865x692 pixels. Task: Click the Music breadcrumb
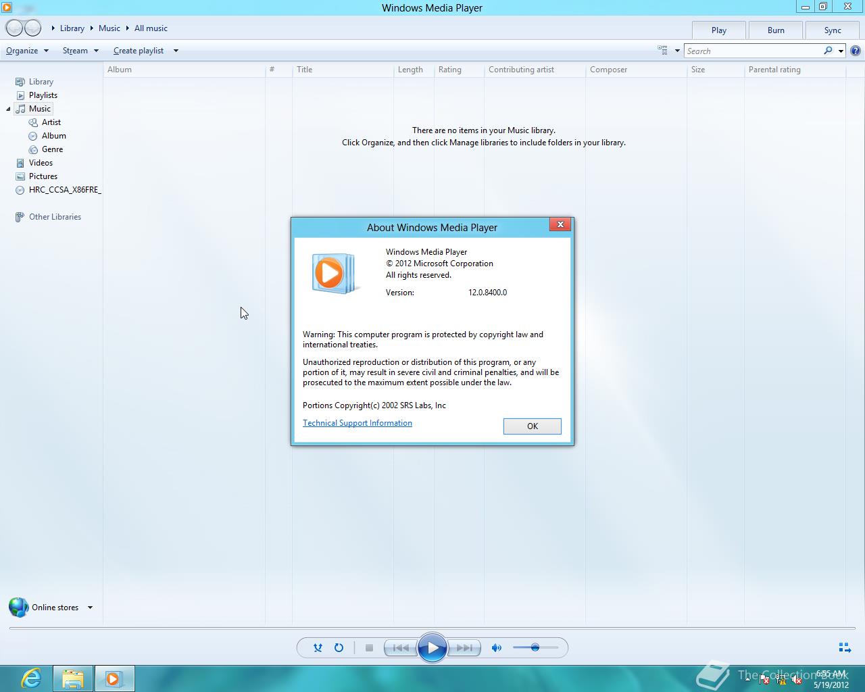click(109, 28)
